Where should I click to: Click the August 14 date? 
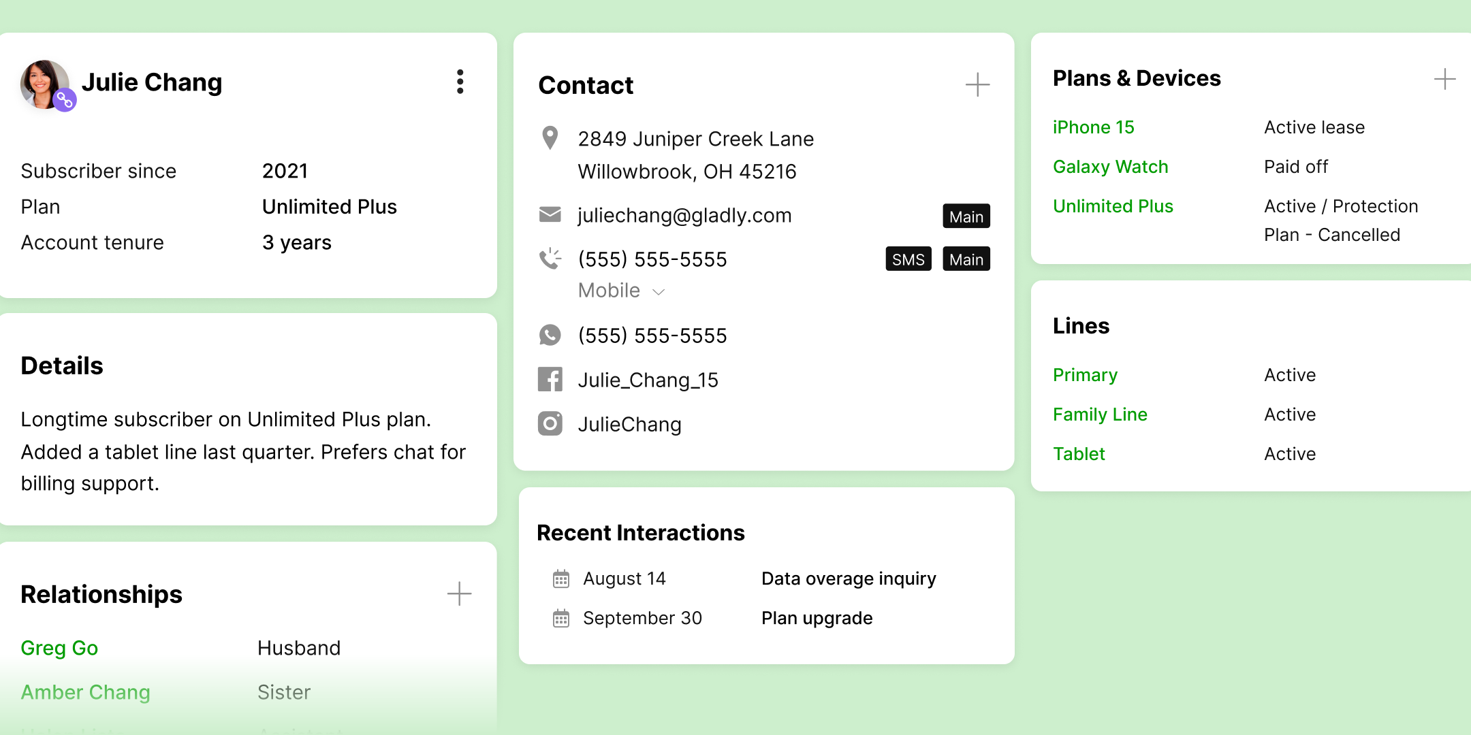click(624, 578)
